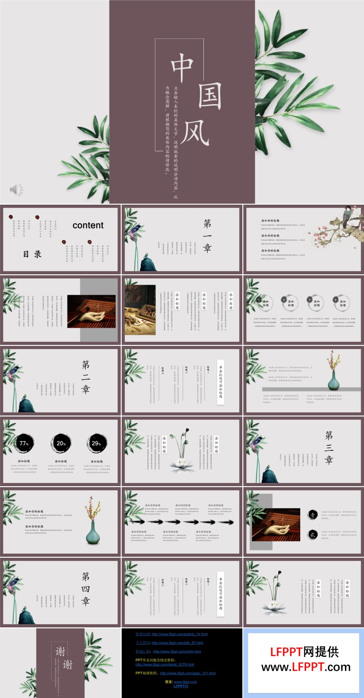Select the 目录 content slide thumbnail

tap(60, 239)
